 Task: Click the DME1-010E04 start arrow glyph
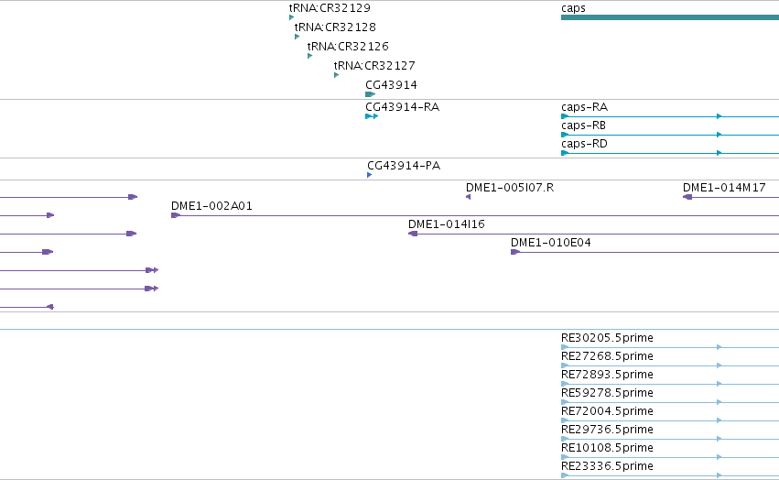[515, 252]
